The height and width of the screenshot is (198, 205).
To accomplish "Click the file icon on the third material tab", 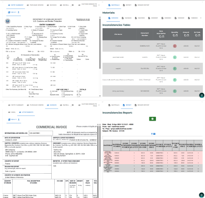I will click(136, 18).
